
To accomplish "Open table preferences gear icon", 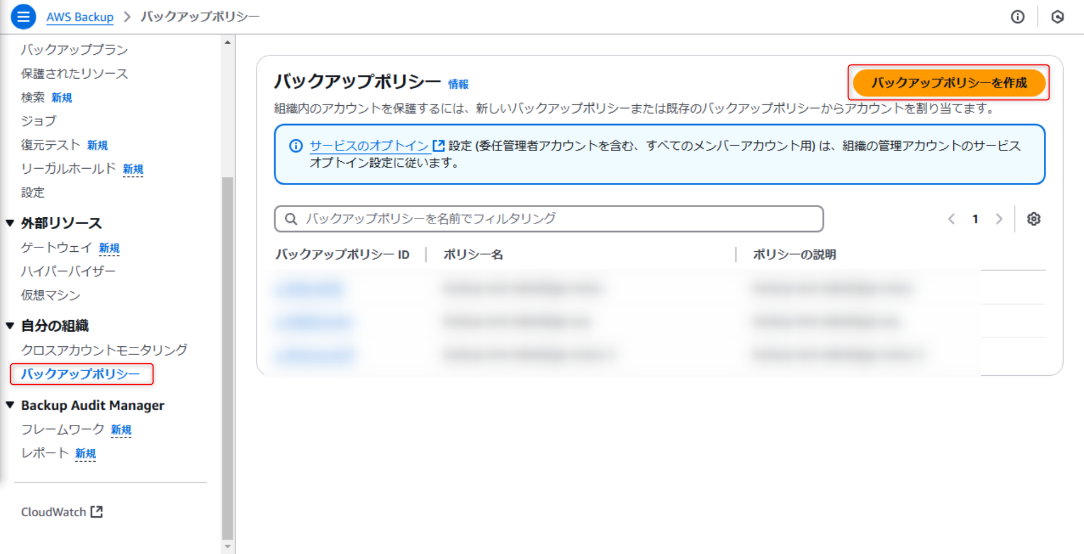I will 1034,219.
